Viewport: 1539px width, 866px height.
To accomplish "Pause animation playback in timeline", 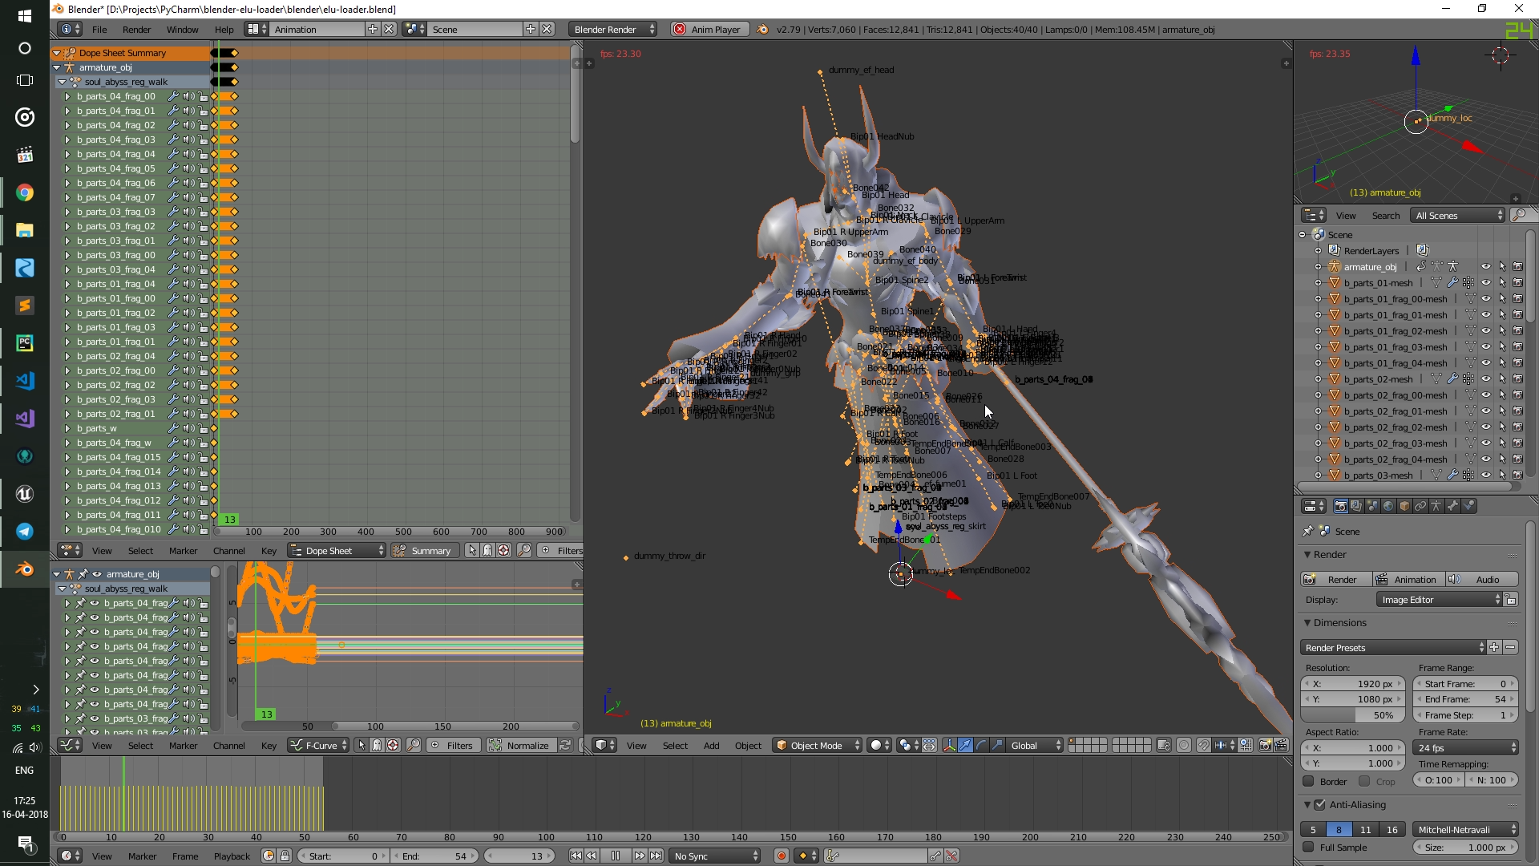I will pyautogui.click(x=615, y=856).
